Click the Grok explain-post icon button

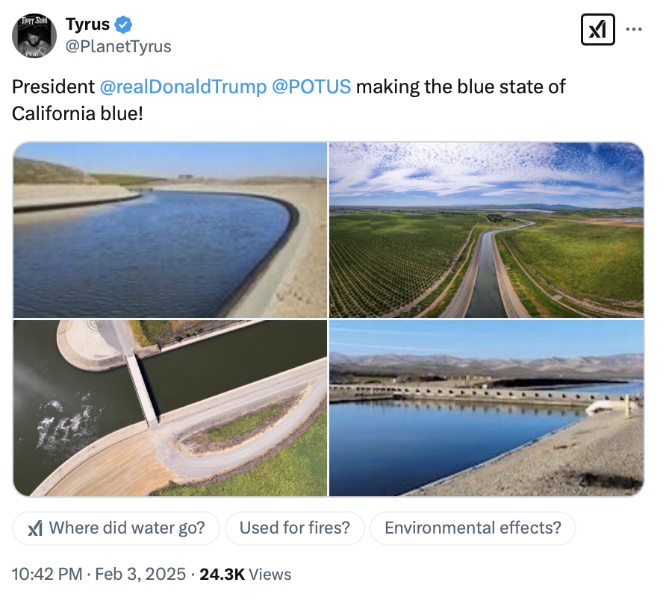(597, 30)
